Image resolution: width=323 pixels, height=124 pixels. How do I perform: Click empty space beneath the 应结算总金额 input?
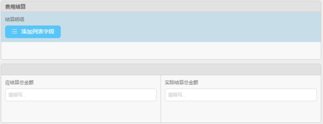click(81, 112)
